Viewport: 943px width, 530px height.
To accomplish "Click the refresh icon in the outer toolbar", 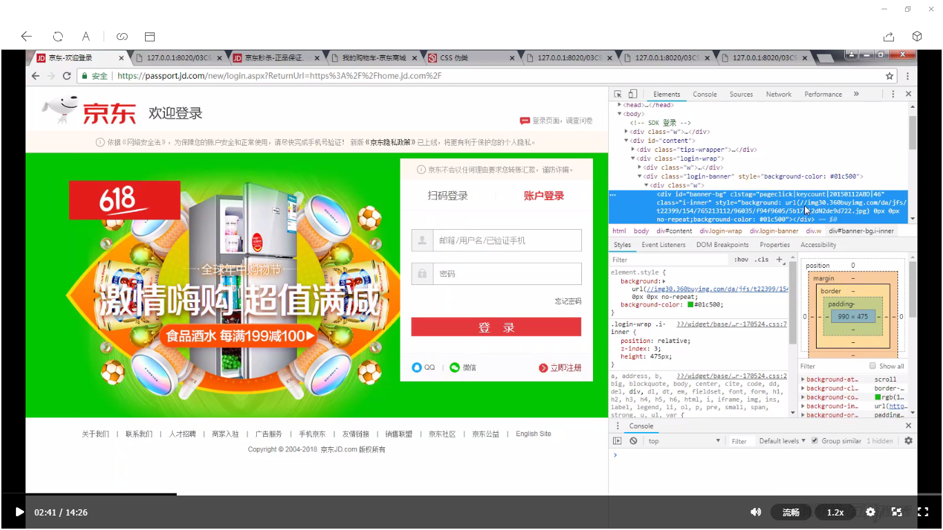I will point(58,37).
